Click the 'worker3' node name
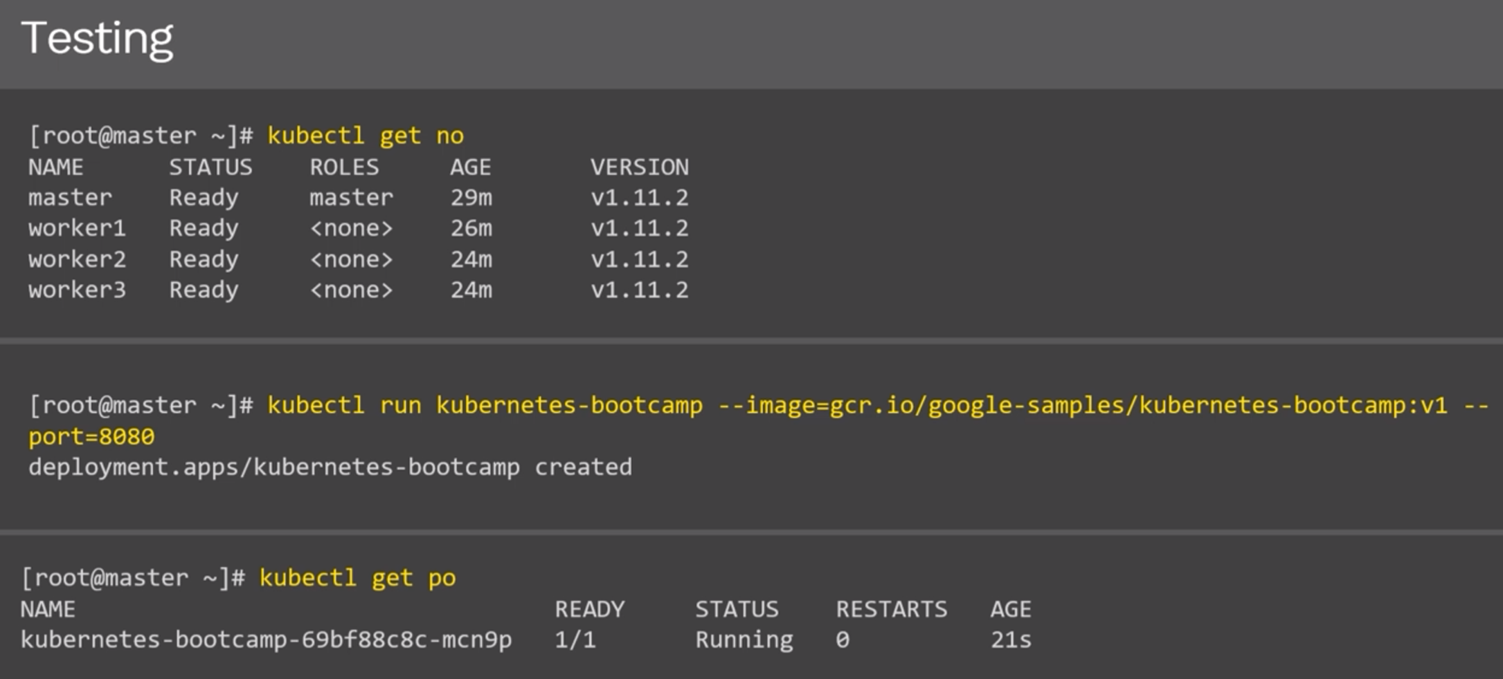Screen dimensions: 1503x679 pyautogui.click(x=77, y=290)
